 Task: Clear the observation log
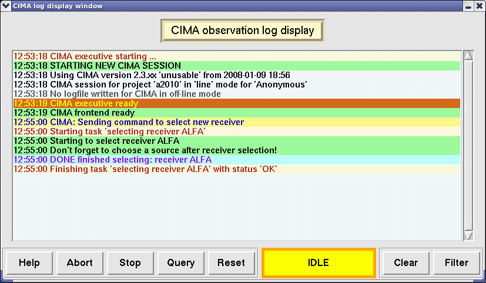(405, 262)
